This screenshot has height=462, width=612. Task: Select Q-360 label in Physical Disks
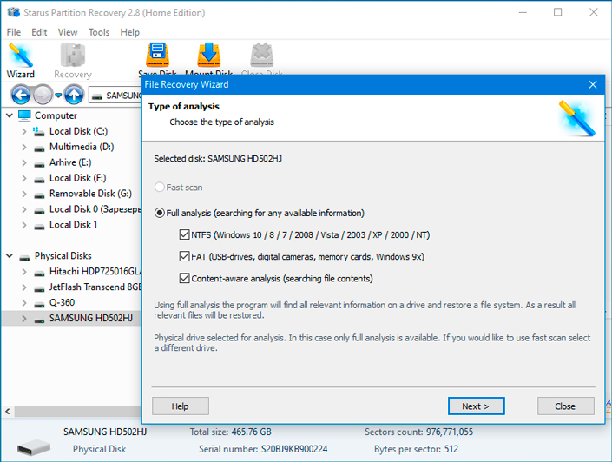pyautogui.click(x=62, y=302)
